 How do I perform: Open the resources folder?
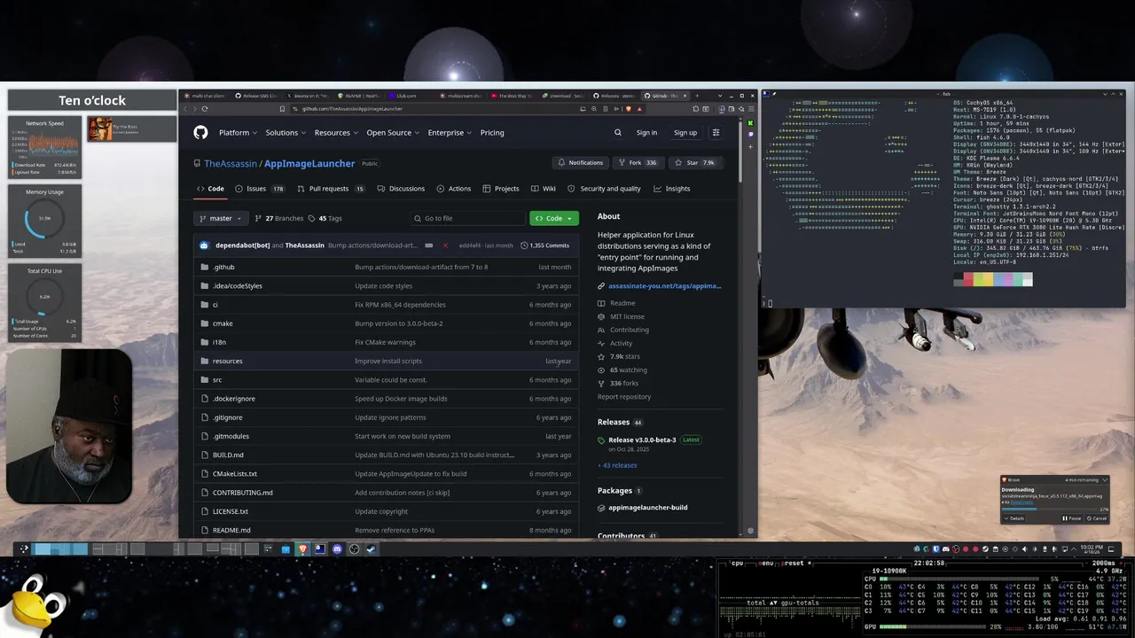tap(227, 361)
